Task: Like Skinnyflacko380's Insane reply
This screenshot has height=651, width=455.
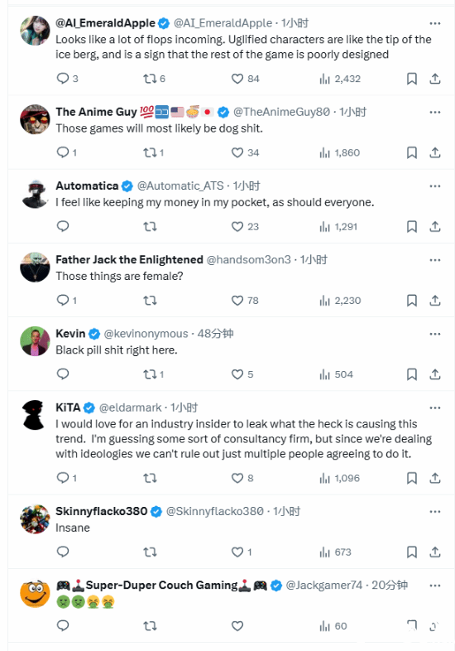Action: (x=242, y=552)
